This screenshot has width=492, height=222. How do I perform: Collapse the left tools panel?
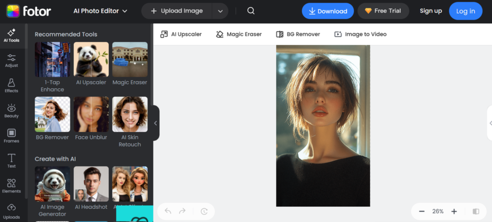click(156, 123)
